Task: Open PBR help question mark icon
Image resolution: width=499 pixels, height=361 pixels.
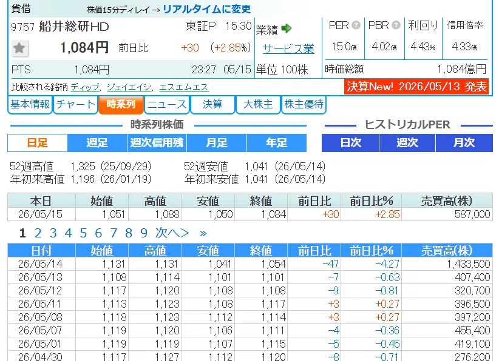Action: pyautogui.click(x=396, y=25)
